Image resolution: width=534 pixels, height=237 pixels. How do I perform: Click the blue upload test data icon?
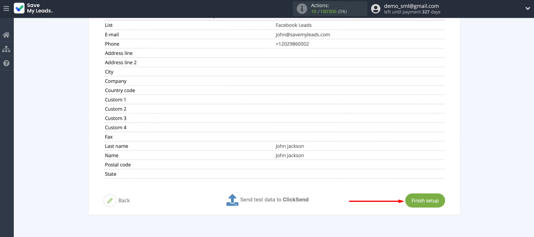[232, 200]
